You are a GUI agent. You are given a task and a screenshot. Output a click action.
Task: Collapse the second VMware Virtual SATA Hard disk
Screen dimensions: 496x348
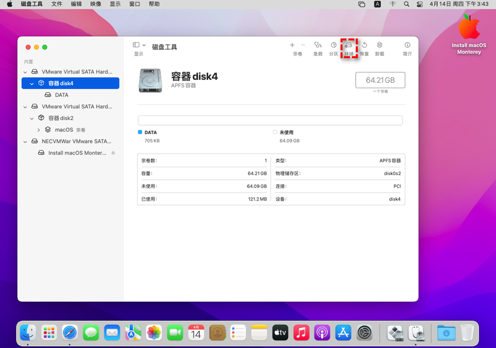pyautogui.click(x=25, y=107)
